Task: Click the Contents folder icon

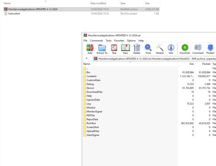Action: 85,76
